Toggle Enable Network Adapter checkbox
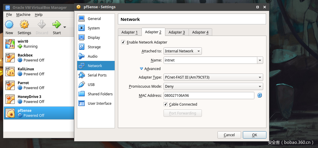Image resolution: width=318 pixels, height=148 pixels. tap(123, 42)
